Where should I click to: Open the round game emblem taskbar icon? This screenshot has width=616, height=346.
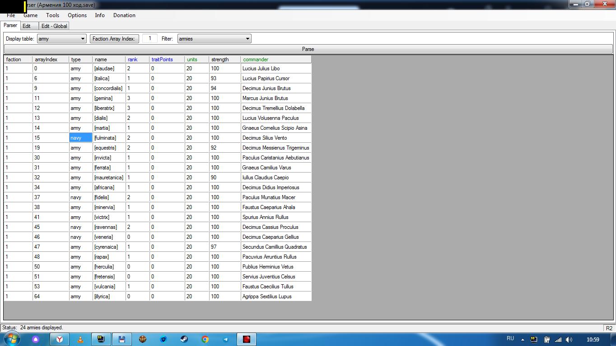tap(142, 339)
